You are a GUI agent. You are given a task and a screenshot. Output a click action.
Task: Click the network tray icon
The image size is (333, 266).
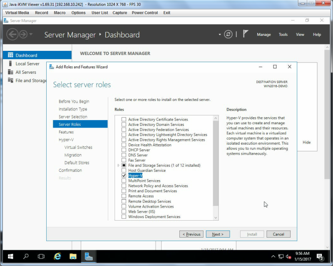pos(281,257)
